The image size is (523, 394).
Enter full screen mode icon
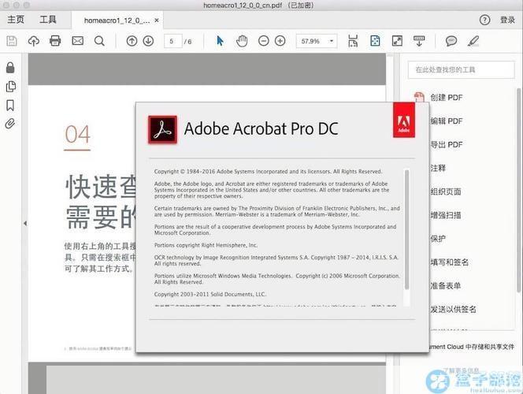[x=397, y=41]
